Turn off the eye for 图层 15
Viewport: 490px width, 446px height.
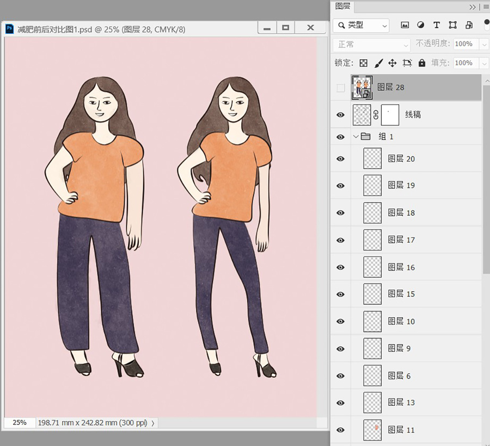coord(341,294)
